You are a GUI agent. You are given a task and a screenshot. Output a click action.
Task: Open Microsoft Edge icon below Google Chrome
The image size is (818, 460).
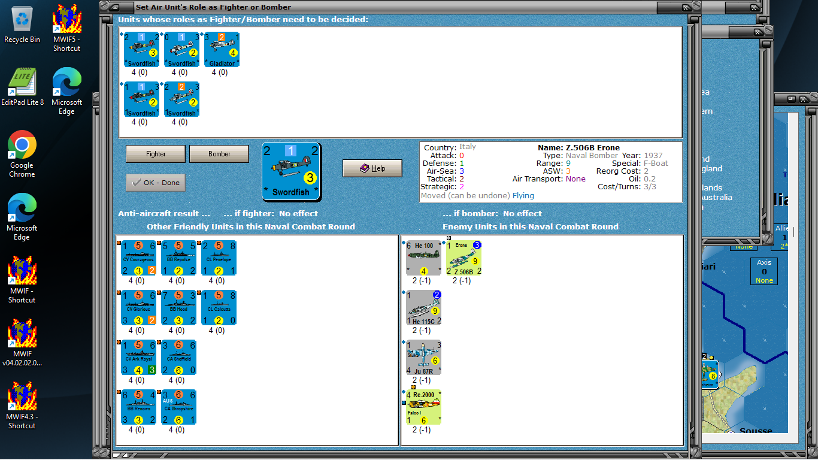tap(22, 217)
